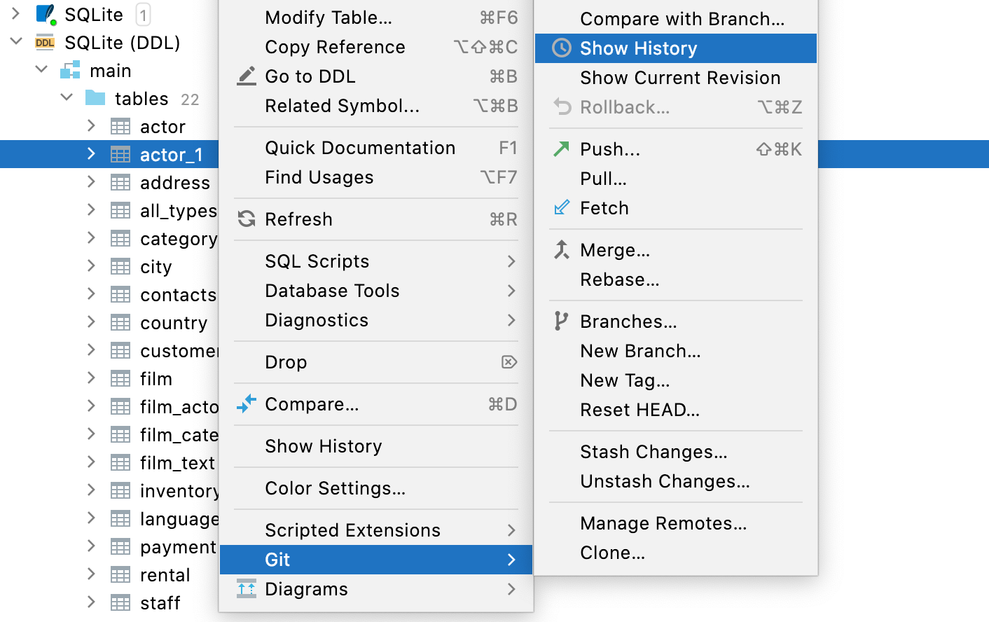Click the Compare blue arrows icon
Image resolution: width=989 pixels, height=622 pixels.
(246, 404)
